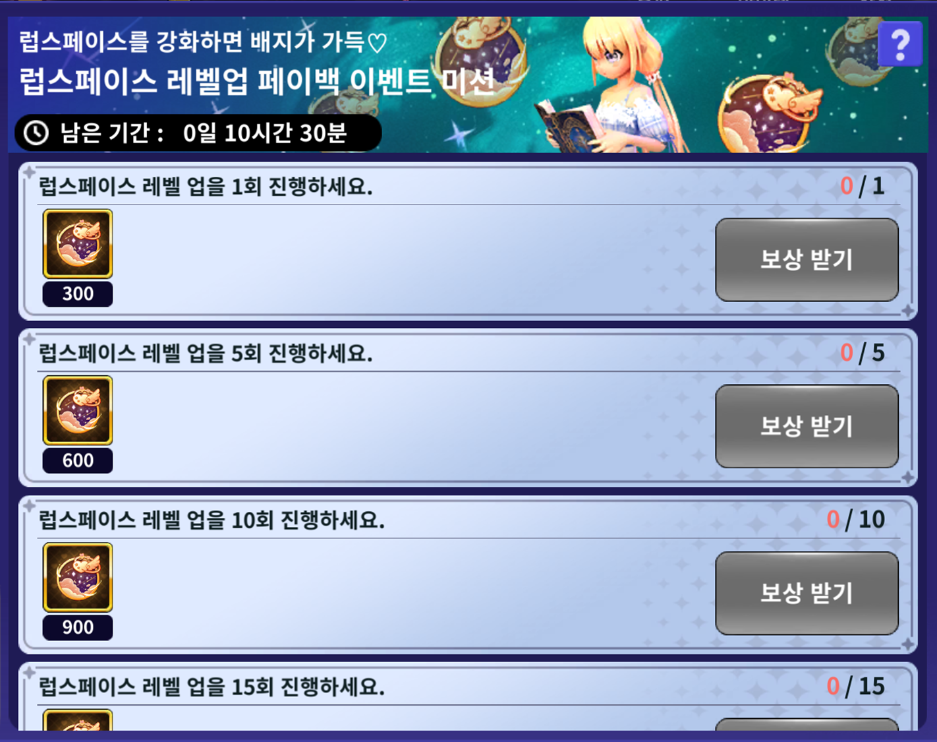Open the question mark help button
The image size is (937, 742).
[900, 44]
